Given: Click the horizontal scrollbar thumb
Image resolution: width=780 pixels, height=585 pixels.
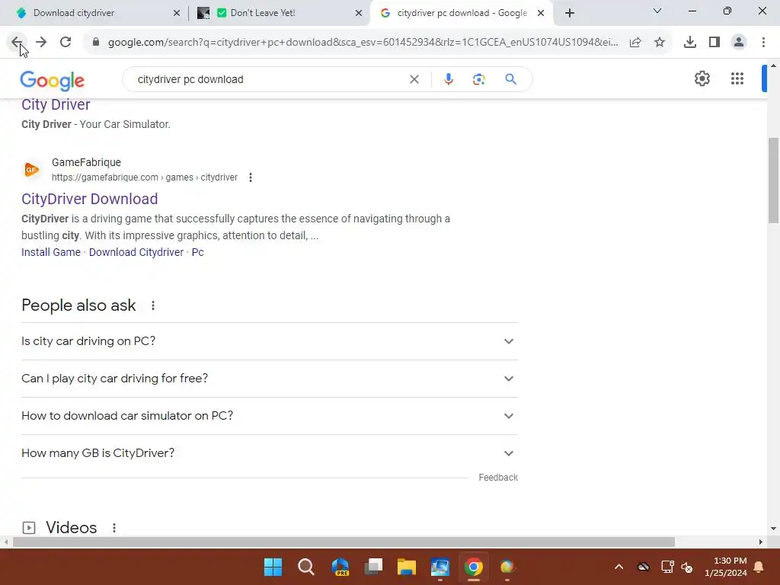Looking at the screenshot, I should tap(344, 542).
